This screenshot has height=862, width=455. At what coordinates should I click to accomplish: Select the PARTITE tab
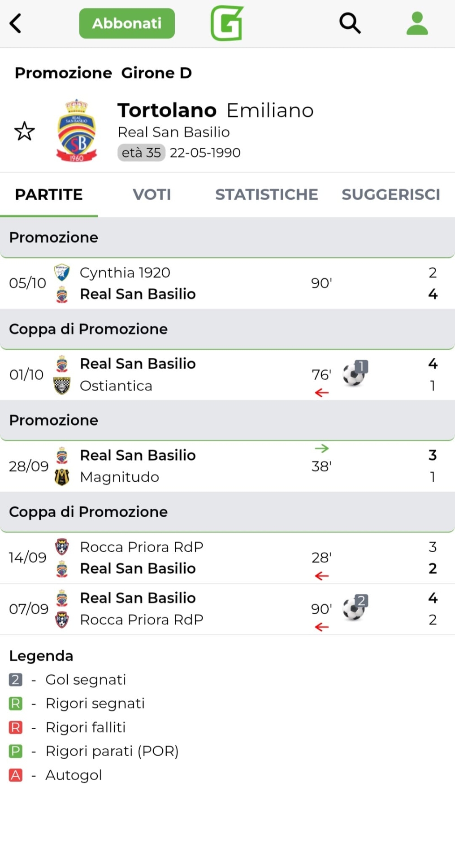point(48,194)
